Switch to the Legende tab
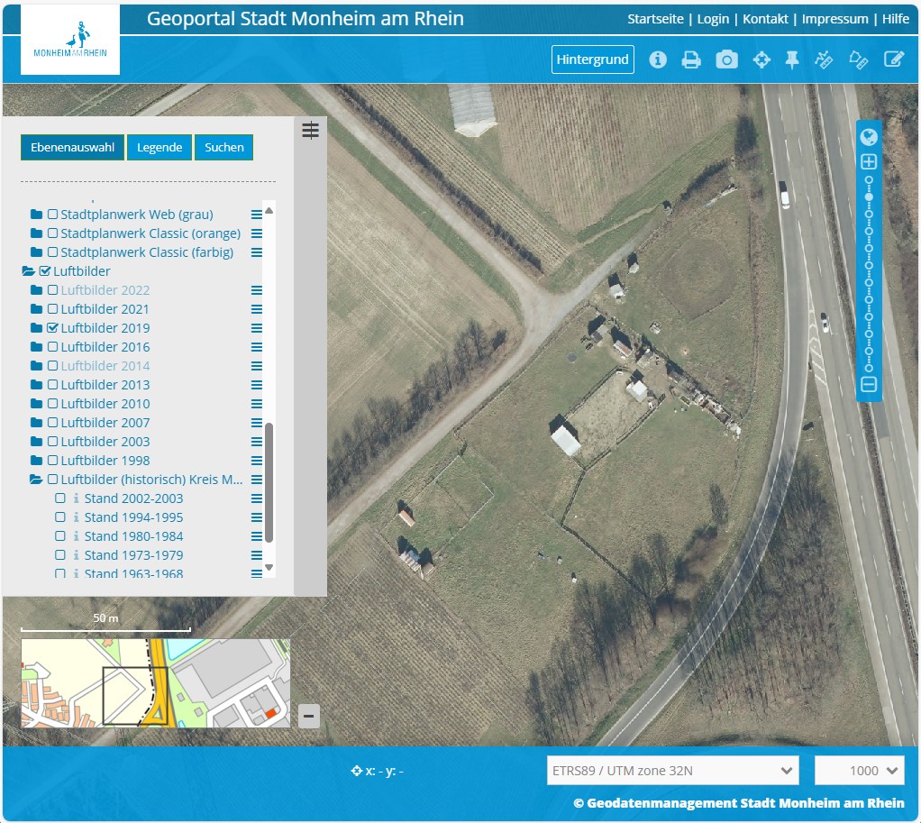The image size is (921, 823). click(x=160, y=147)
